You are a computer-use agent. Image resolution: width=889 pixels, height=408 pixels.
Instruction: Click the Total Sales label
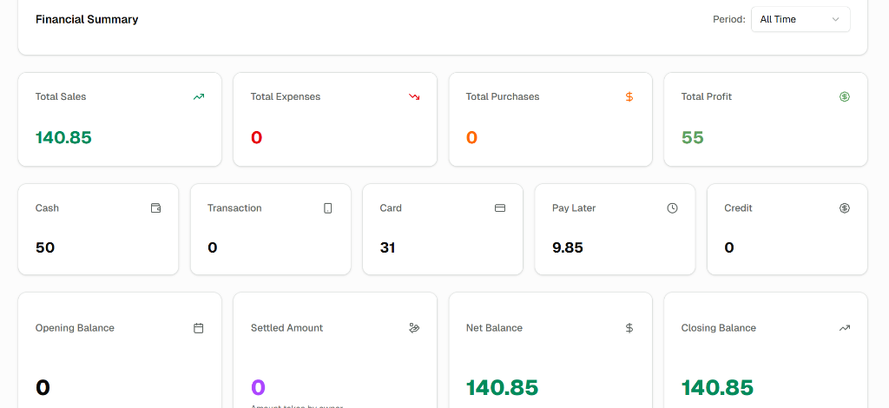coord(61,97)
